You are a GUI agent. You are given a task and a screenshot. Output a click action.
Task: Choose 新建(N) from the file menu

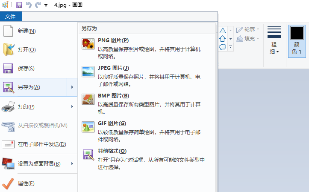pyautogui.click(x=38, y=31)
